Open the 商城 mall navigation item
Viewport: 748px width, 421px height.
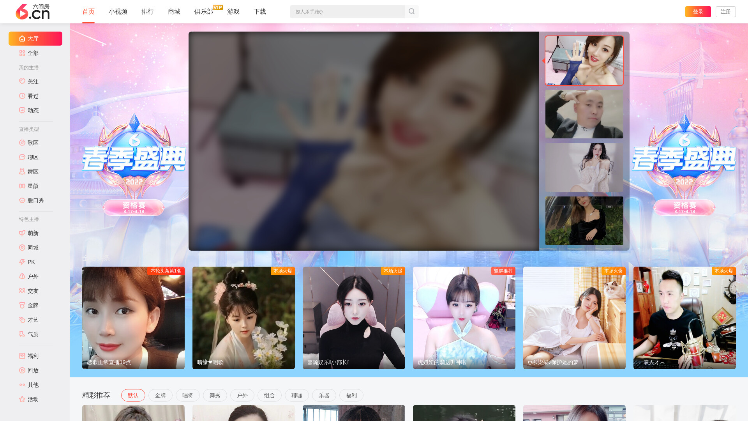pos(174,12)
